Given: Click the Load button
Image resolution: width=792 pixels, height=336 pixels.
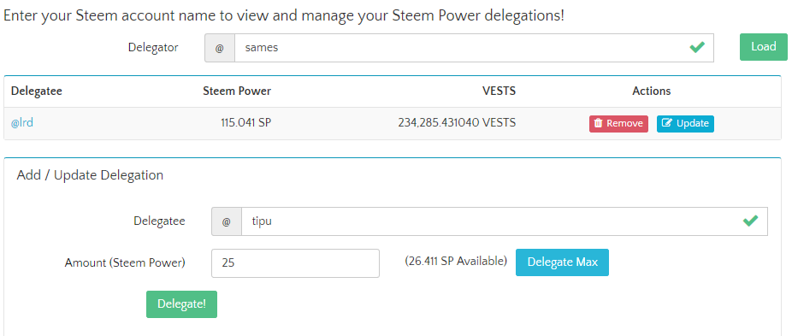Looking at the screenshot, I should click(763, 47).
